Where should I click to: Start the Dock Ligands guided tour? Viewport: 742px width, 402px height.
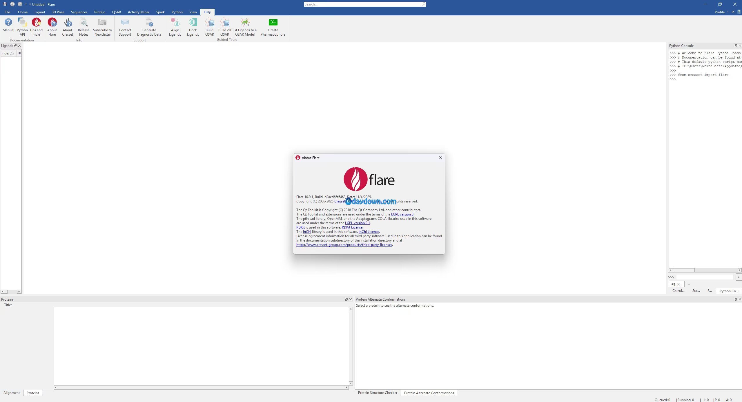coord(193,27)
